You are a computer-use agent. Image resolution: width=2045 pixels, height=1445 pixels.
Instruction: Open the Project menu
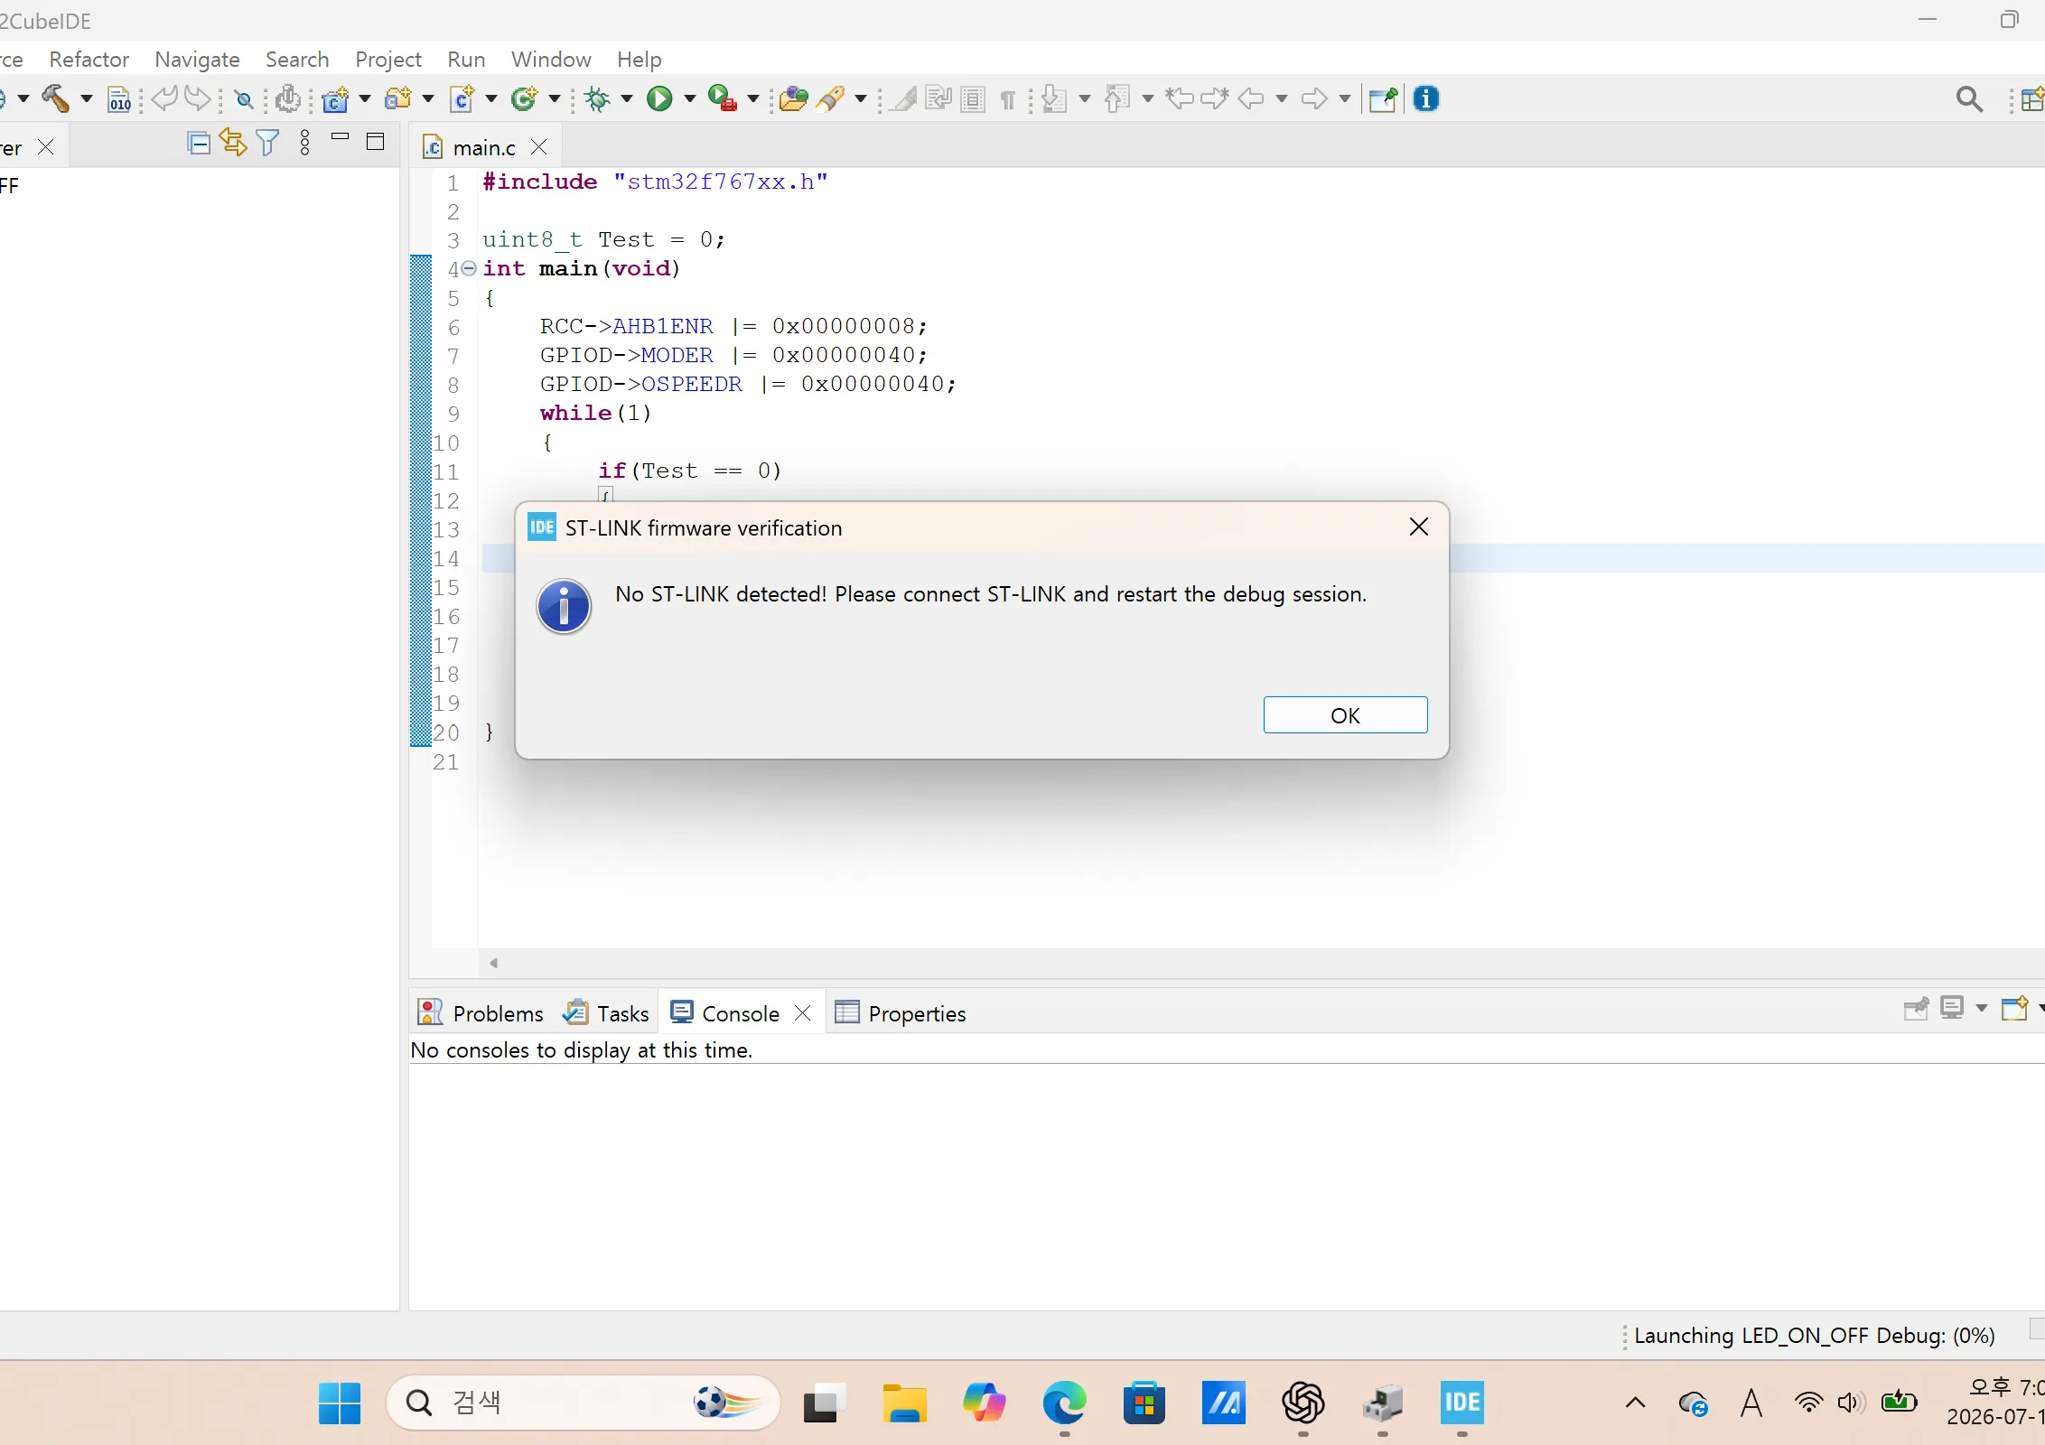(388, 60)
